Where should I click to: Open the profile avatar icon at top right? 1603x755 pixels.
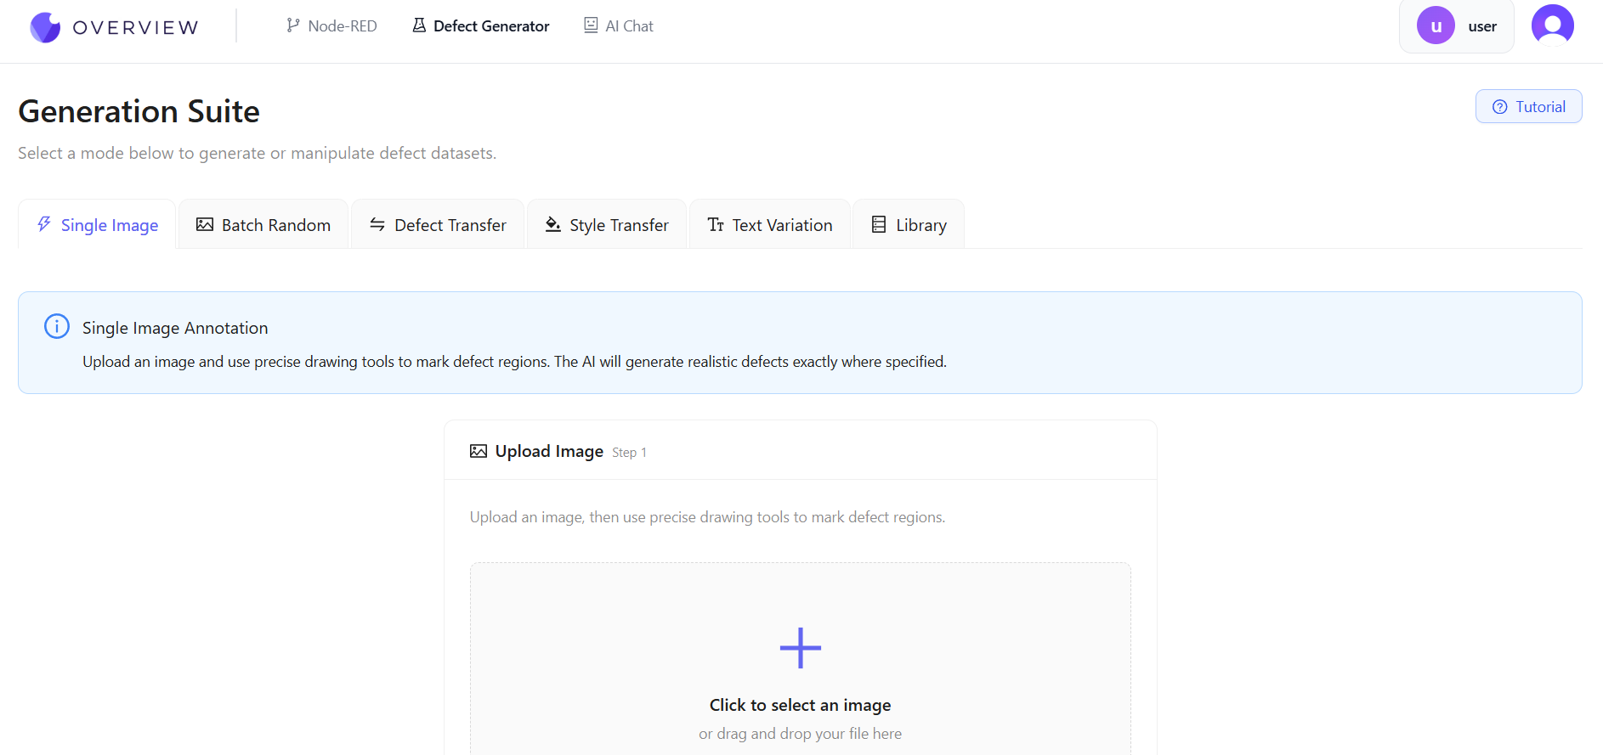click(1552, 25)
